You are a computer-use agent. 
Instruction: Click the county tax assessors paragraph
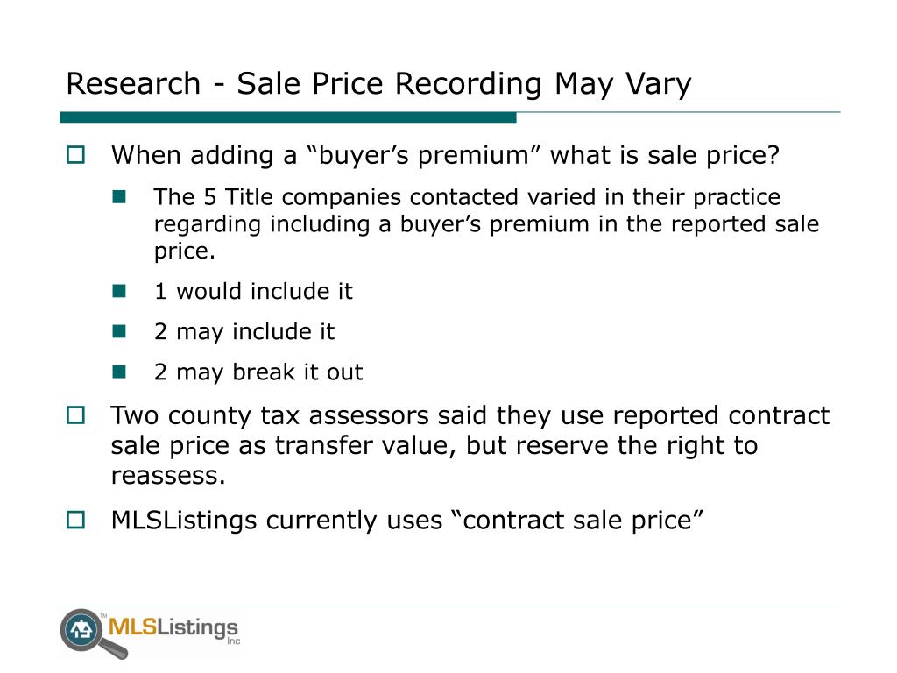coord(470,445)
